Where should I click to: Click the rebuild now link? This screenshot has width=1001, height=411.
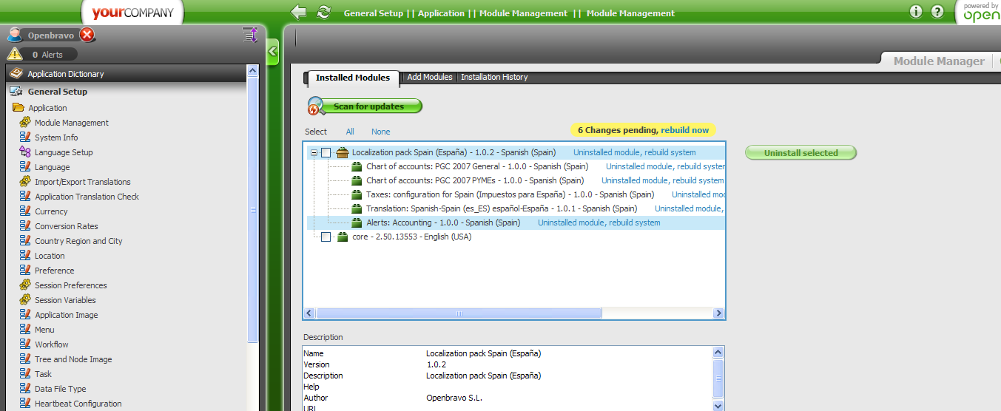pyautogui.click(x=684, y=130)
